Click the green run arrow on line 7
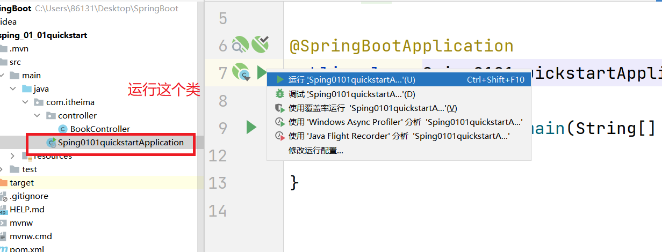 [262, 72]
